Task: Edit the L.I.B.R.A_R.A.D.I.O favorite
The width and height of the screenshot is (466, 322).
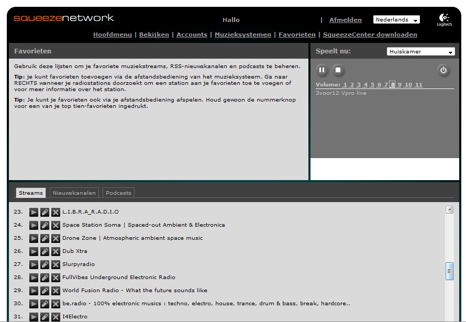Action: (x=45, y=212)
